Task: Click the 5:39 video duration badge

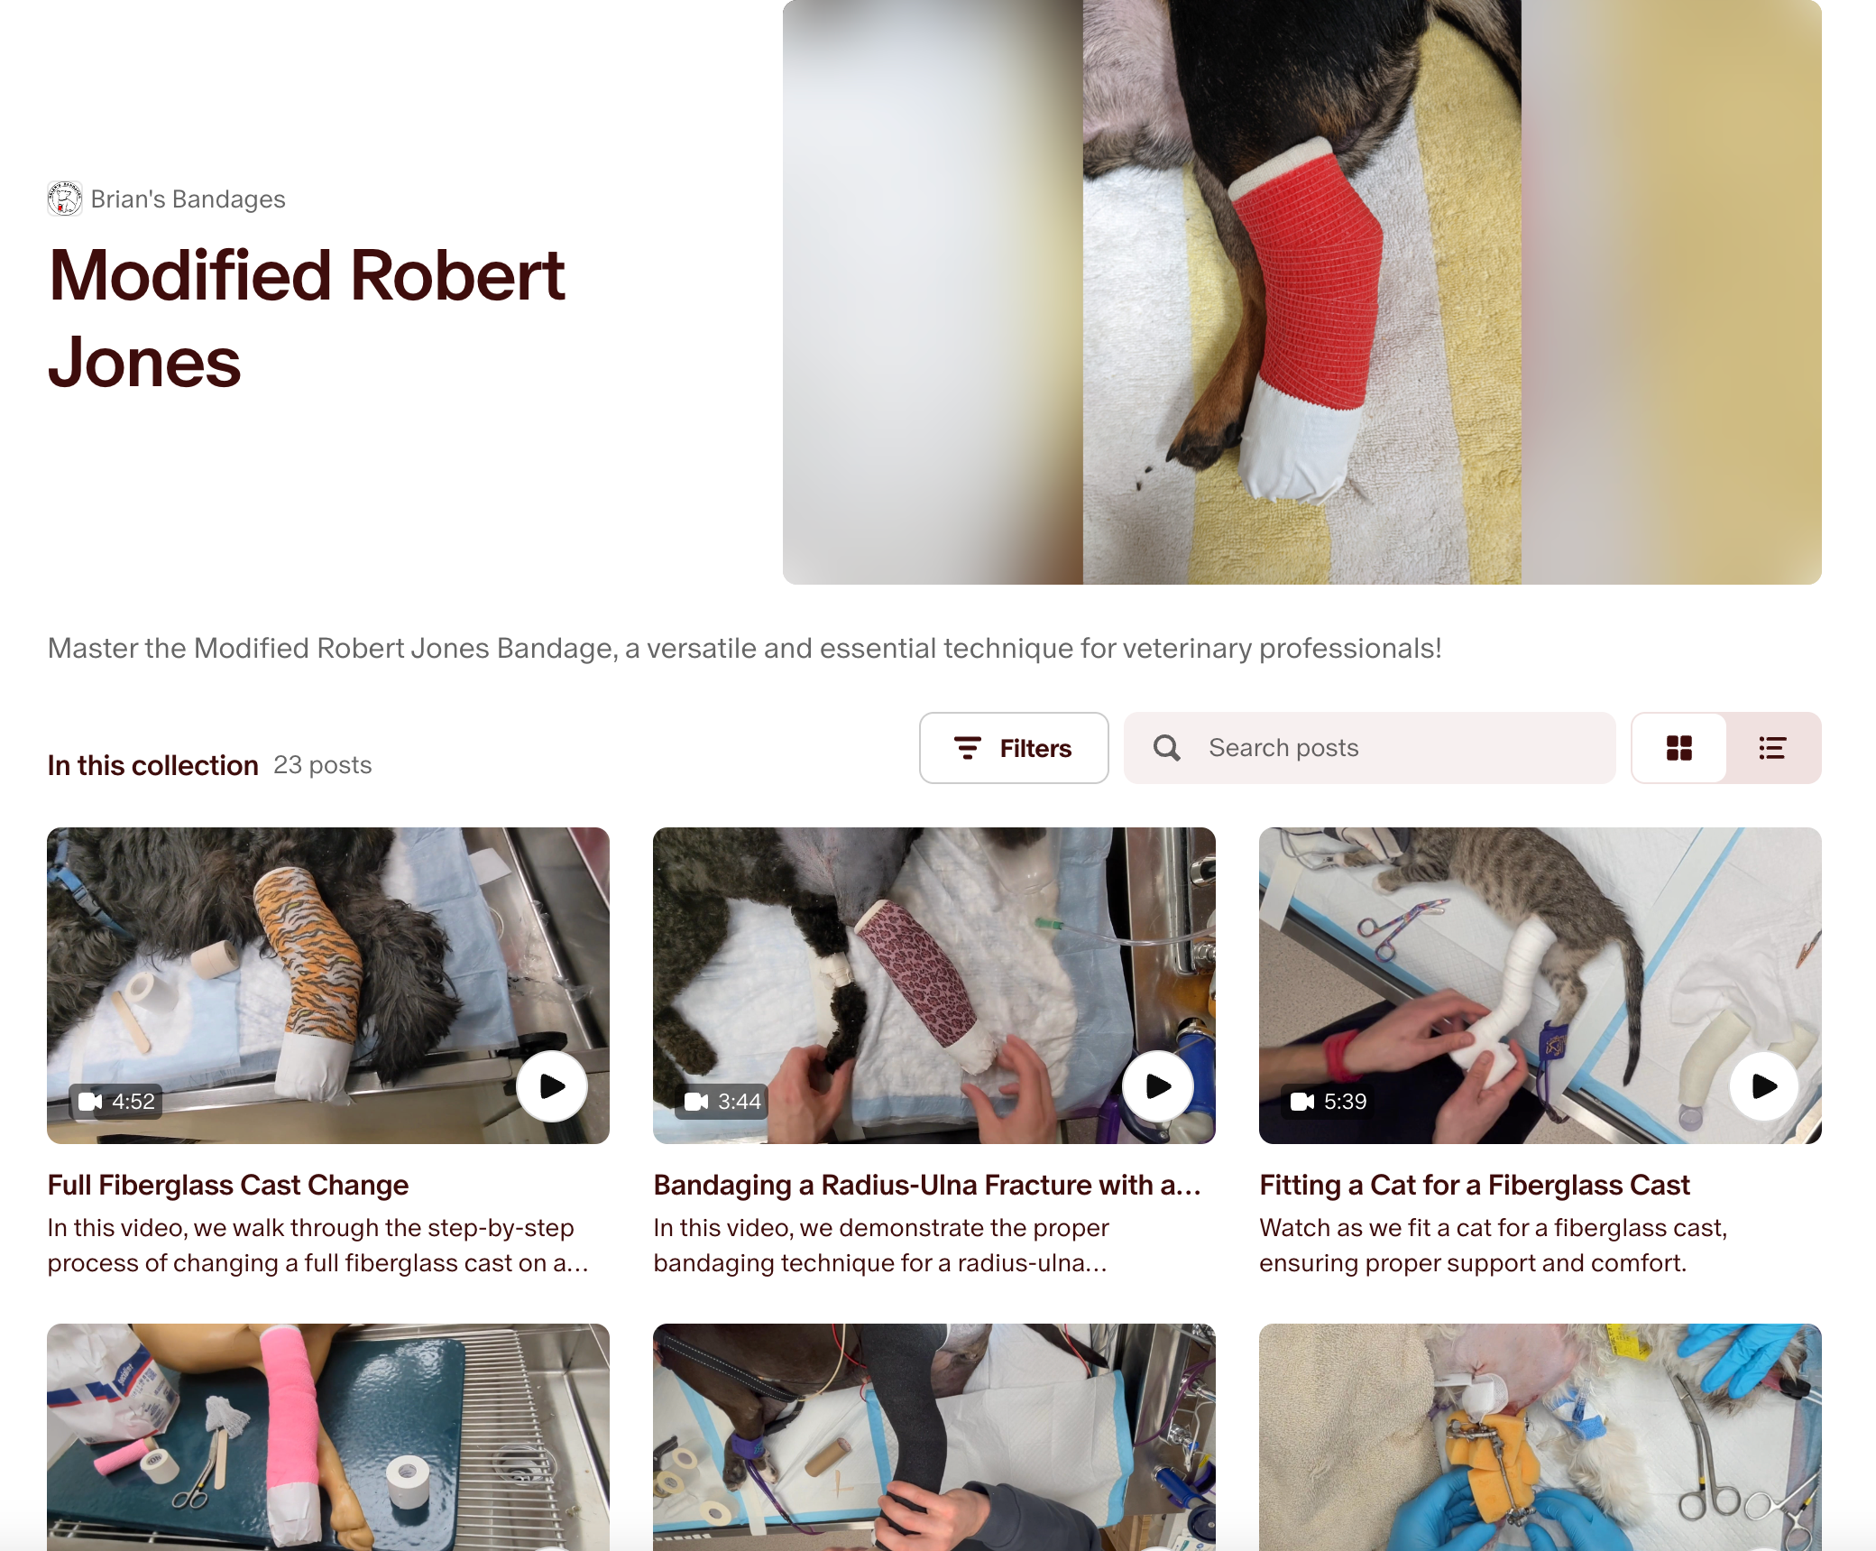Action: click(x=1329, y=1102)
